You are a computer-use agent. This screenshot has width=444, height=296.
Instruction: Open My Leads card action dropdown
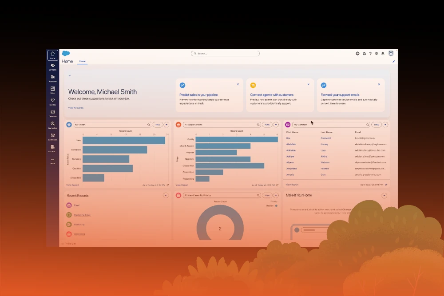[166, 125]
